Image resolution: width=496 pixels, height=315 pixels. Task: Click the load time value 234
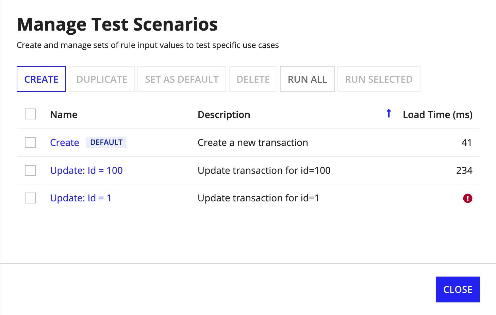(464, 170)
